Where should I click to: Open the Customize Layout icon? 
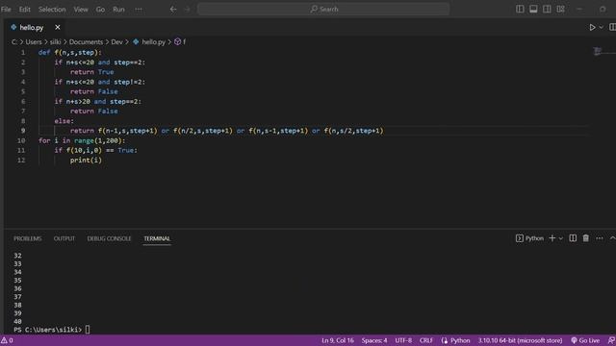click(560, 9)
